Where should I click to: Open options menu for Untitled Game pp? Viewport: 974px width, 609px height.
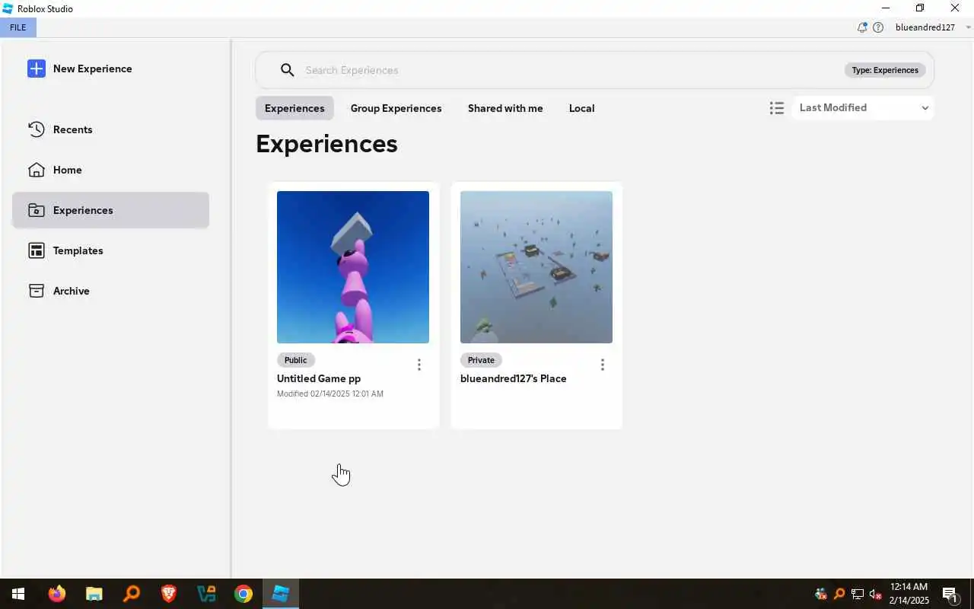point(419,365)
